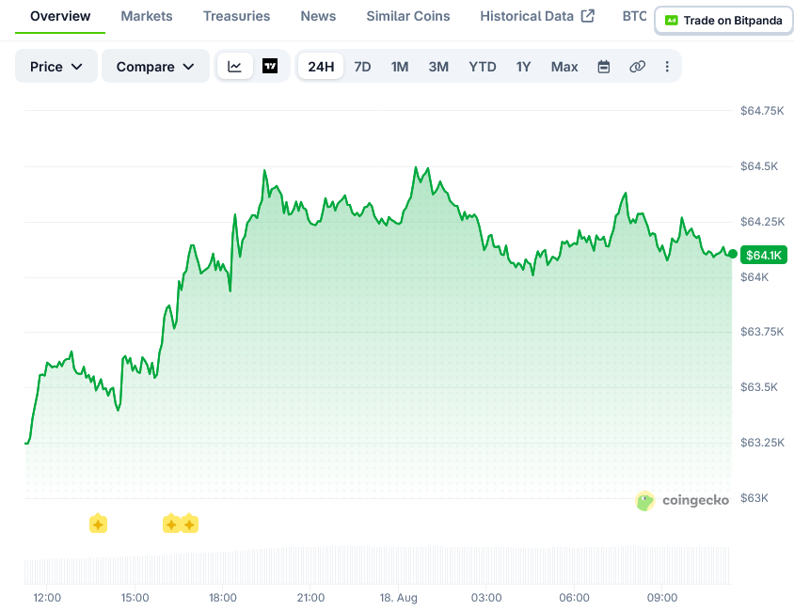Select the 24H time range

pyautogui.click(x=321, y=66)
